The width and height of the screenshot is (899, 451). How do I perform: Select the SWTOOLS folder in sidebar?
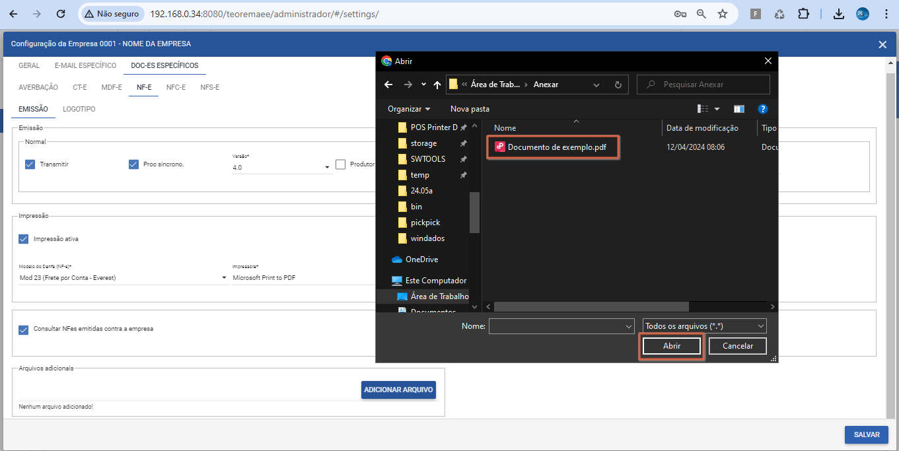[x=429, y=159]
